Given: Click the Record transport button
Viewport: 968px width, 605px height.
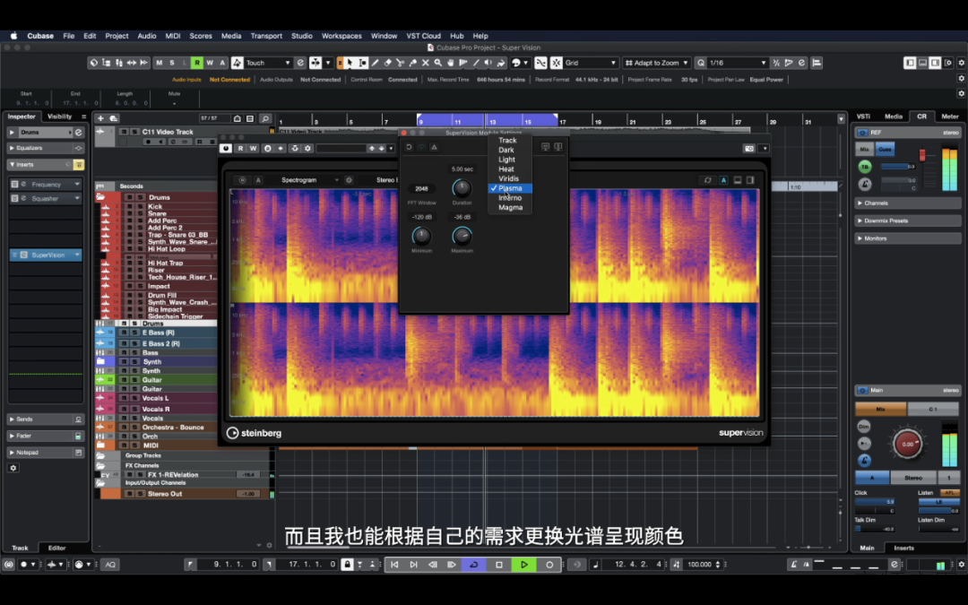Looking at the screenshot, I should [549, 565].
